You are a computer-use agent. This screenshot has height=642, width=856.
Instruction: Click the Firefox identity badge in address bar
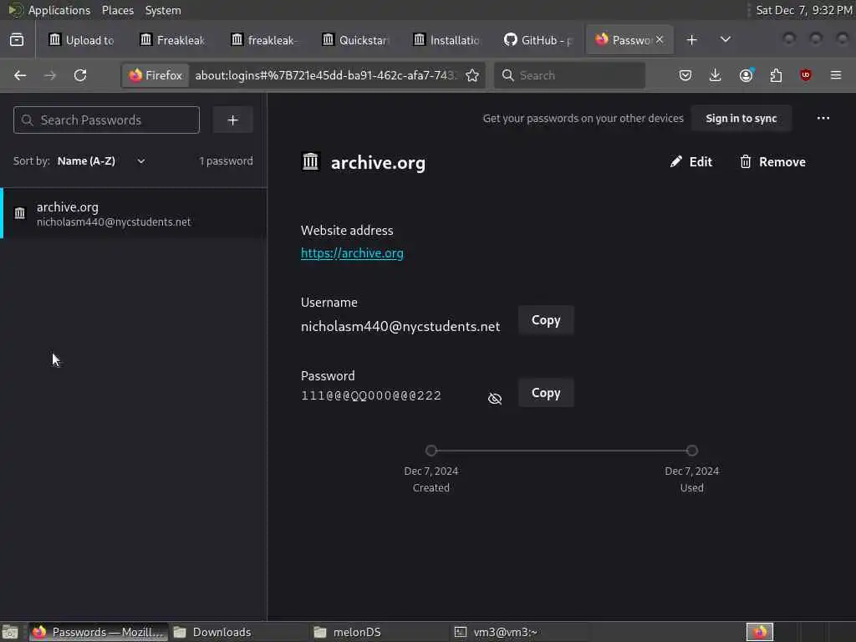(x=155, y=75)
